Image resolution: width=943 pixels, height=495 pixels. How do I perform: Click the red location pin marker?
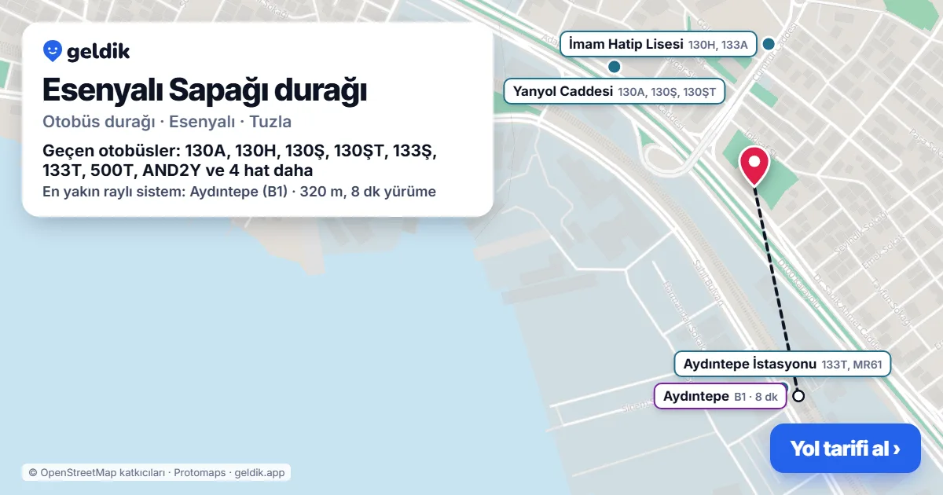[x=754, y=167]
